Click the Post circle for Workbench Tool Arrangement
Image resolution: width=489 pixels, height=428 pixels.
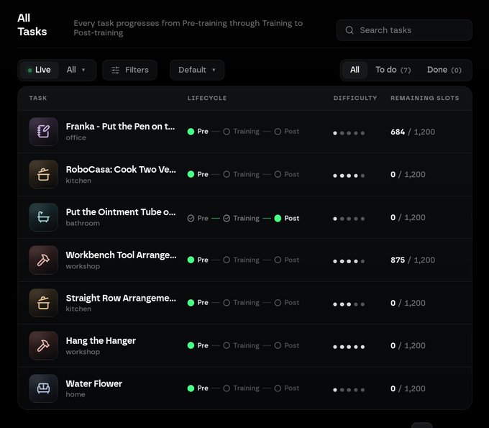278,260
